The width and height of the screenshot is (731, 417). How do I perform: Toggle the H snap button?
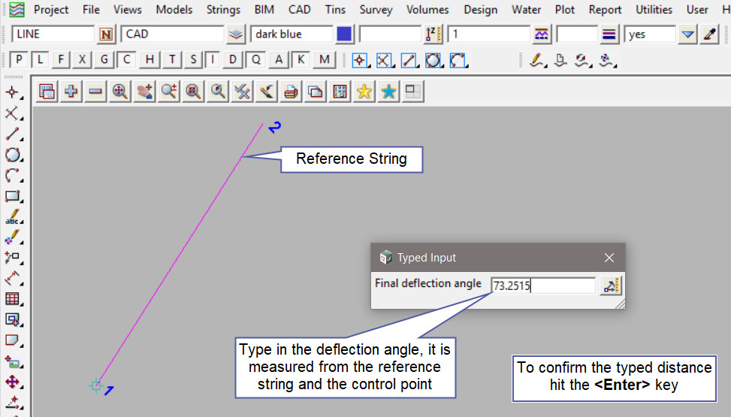150,59
